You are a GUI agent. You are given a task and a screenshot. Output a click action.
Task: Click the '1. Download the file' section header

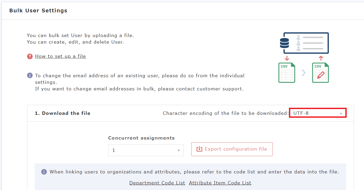point(62,113)
